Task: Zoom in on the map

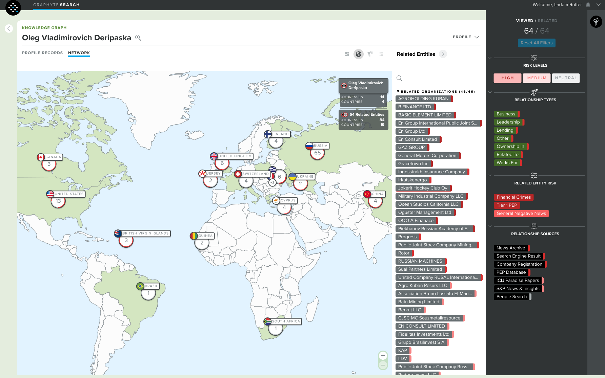Action: [x=383, y=356]
